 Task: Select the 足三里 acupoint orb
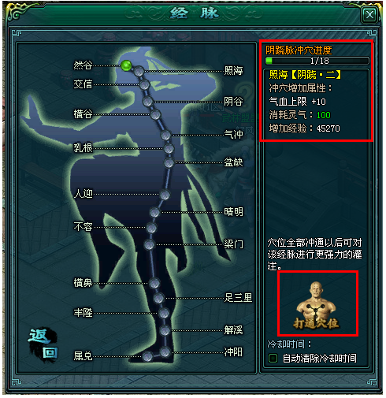click(x=158, y=298)
